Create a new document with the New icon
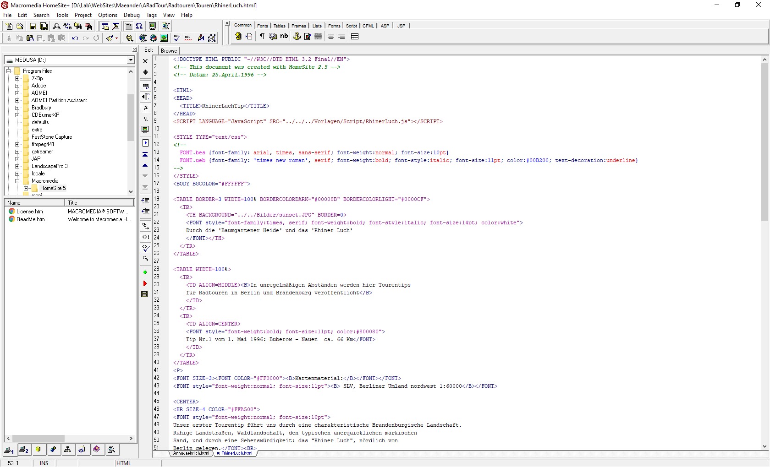The width and height of the screenshot is (770, 467). (x=9, y=27)
